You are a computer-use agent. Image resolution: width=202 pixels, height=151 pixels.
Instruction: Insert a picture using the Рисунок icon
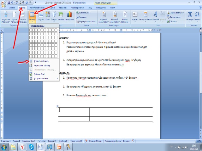(x=41, y=16)
